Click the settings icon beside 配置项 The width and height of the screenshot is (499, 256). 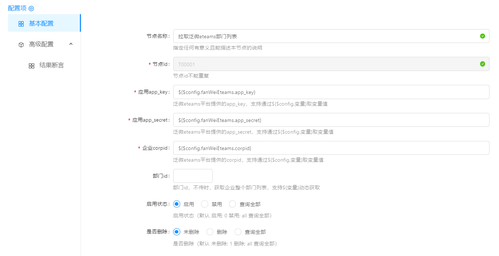click(31, 8)
